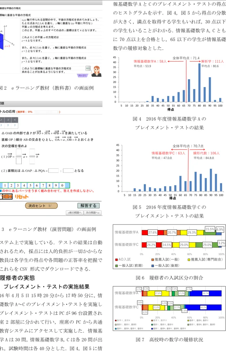This screenshot has width=226, height=353.
Task: Select digit tile 5 in parts bar
Action: point(30,185)
